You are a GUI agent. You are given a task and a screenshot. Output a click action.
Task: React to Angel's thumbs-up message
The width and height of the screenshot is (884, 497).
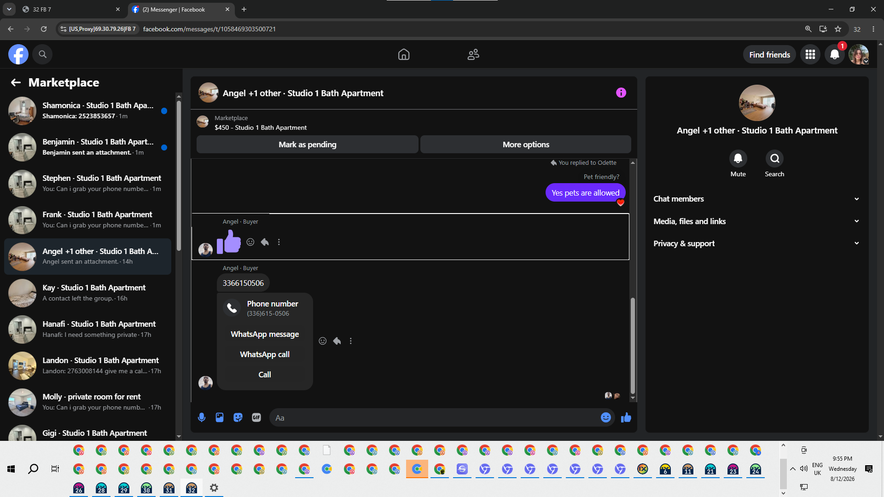pos(250,242)
